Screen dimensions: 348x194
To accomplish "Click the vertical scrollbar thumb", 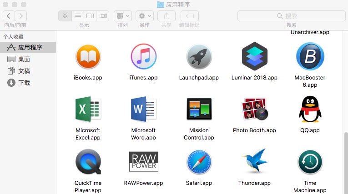I will pos(346,163).
